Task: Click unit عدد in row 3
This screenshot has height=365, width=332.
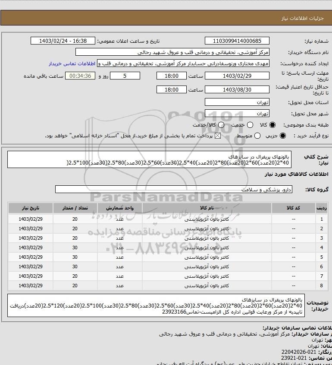Action: click(x=120, y=238)
